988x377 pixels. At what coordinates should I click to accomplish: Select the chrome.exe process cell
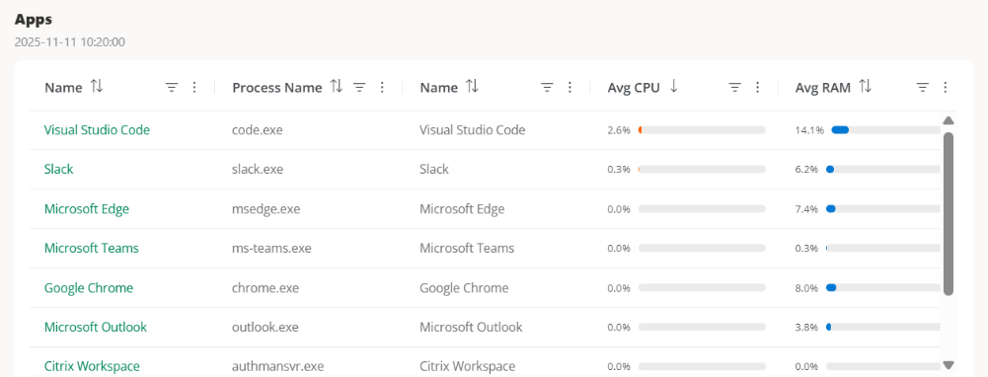266,287
